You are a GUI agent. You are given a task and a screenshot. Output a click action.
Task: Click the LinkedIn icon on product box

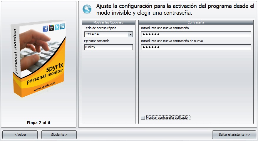62,26
